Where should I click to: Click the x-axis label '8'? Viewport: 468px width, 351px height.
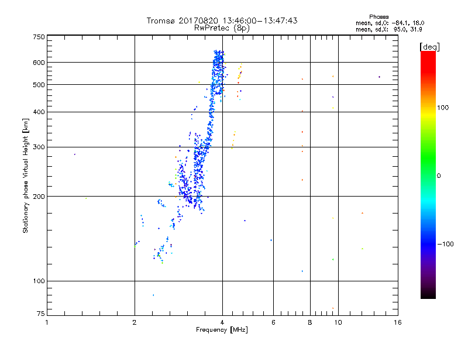pos(310,322)
